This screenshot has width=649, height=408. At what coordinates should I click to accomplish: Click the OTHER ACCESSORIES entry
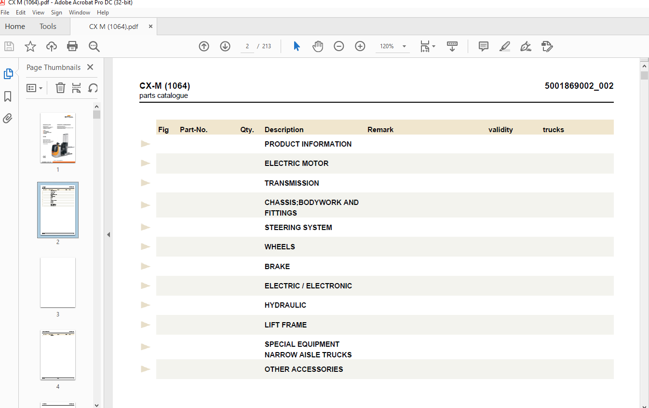point(304,369)
